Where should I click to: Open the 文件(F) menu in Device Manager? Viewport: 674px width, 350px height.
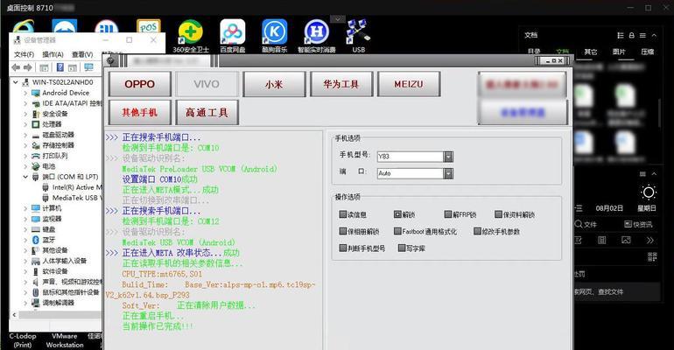[25, 54]
